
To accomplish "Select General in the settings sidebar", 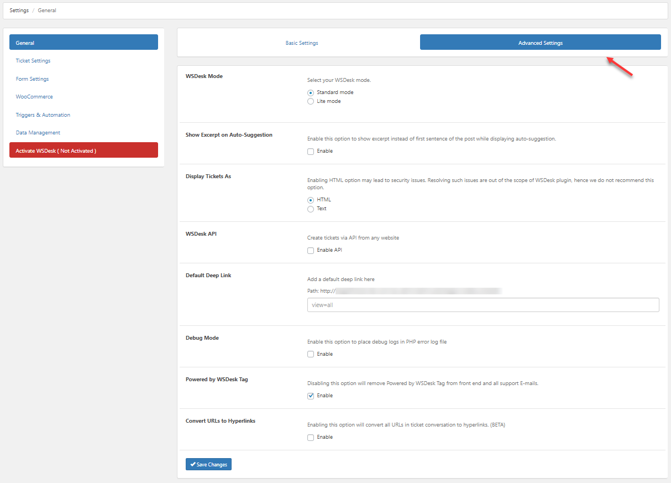I will coord(83,43).
